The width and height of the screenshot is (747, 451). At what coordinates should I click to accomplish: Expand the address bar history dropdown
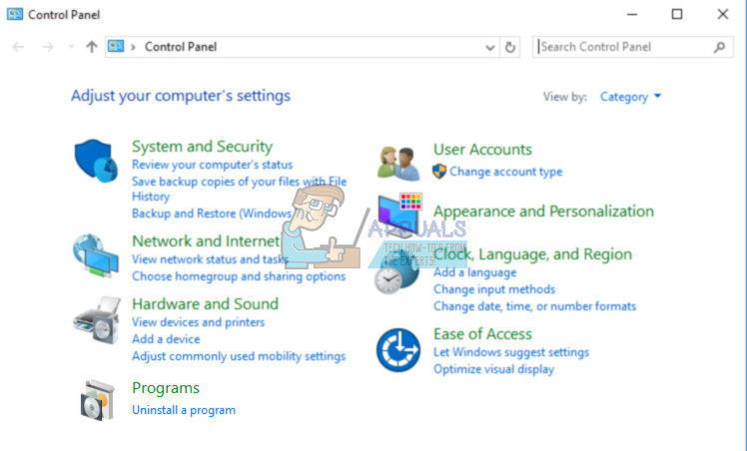click(489, 47)
